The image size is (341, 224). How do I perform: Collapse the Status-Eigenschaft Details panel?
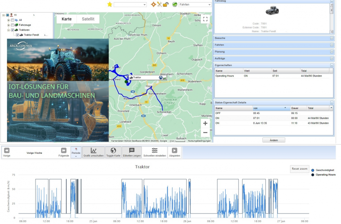coord(332,102)
